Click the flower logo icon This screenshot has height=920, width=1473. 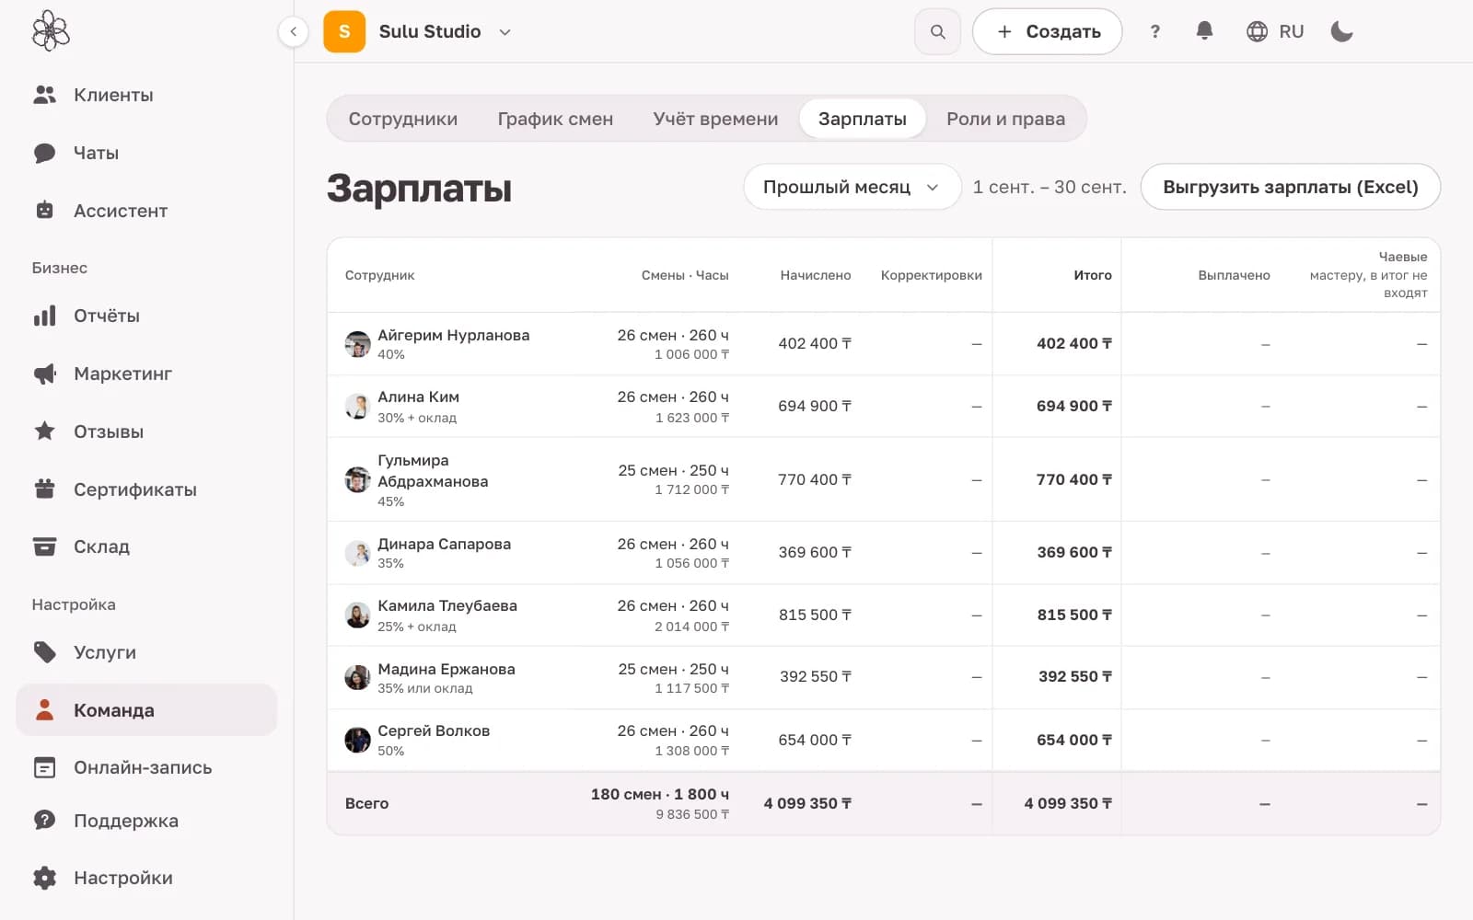[51, 31]
